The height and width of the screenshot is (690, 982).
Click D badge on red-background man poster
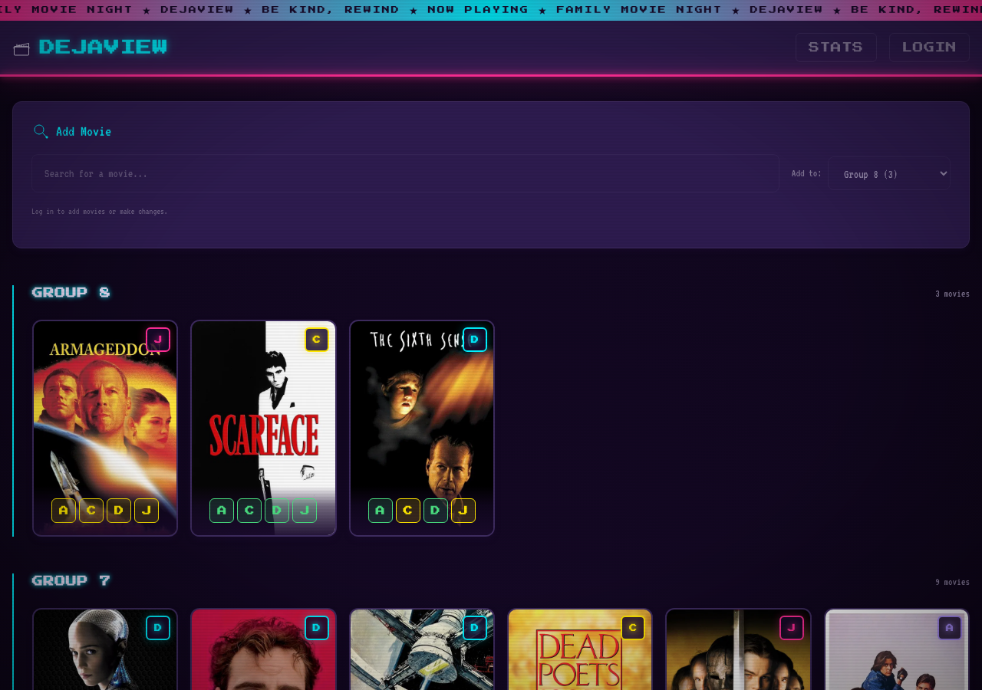[x=317, y=628]
